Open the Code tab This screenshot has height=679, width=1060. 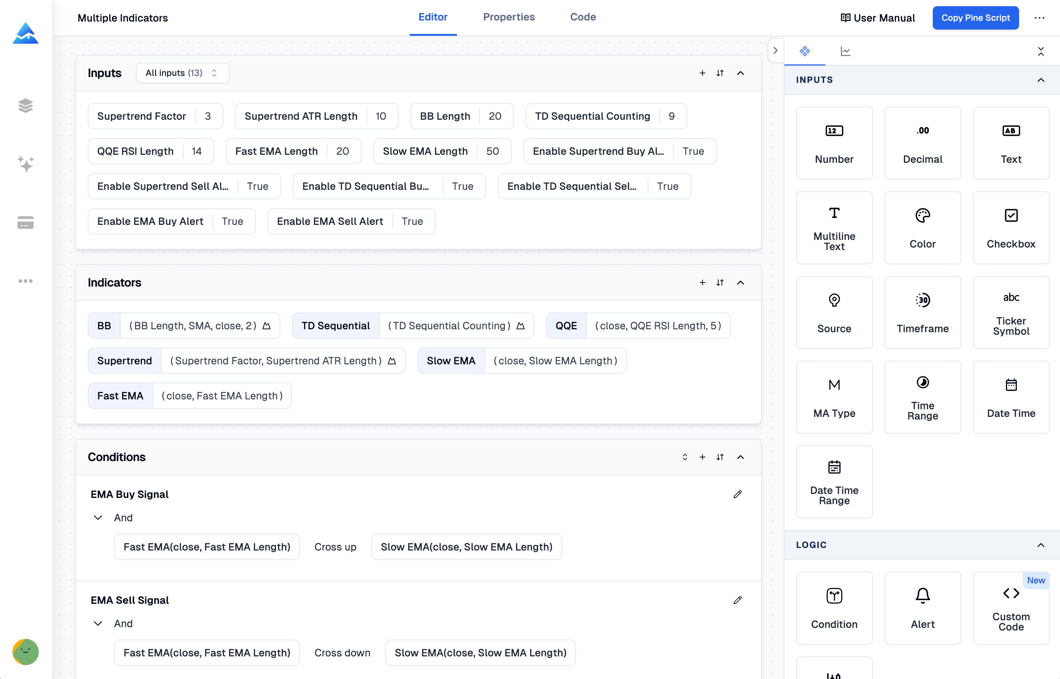coord(583,17)
